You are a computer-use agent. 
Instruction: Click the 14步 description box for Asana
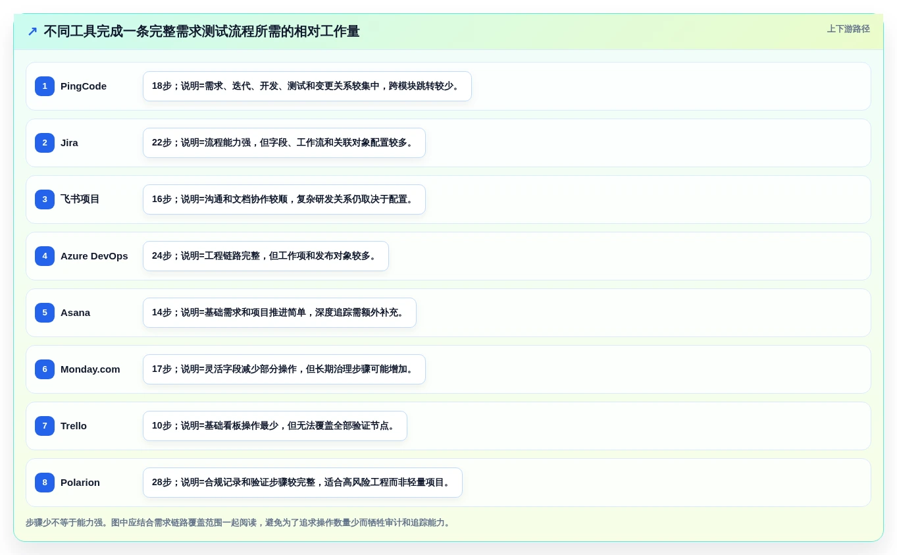coord(280,313)
